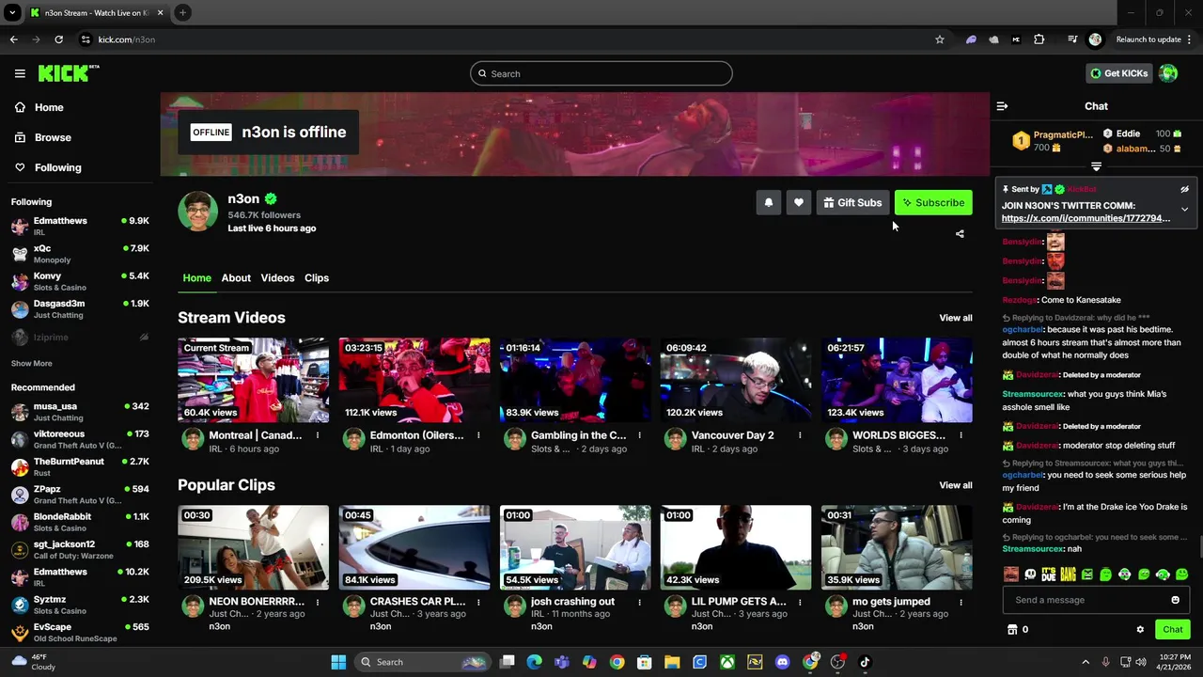
Task: Open the emoji picker in message box
Action: pyautogui.click(x=1175, y=600)
